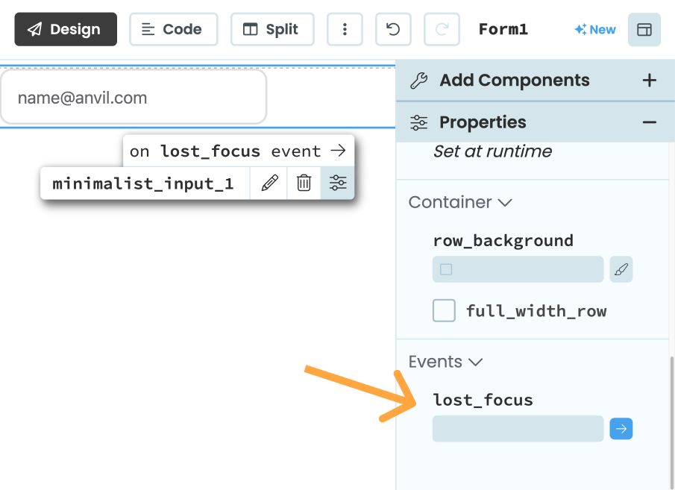Click the sliders properties icon in component toolbar
The image size is (675, 490).
tap(338, 183)
